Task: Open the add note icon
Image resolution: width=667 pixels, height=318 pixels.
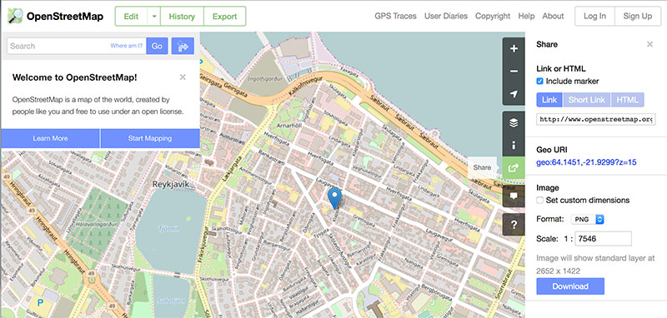Action: 514,196
